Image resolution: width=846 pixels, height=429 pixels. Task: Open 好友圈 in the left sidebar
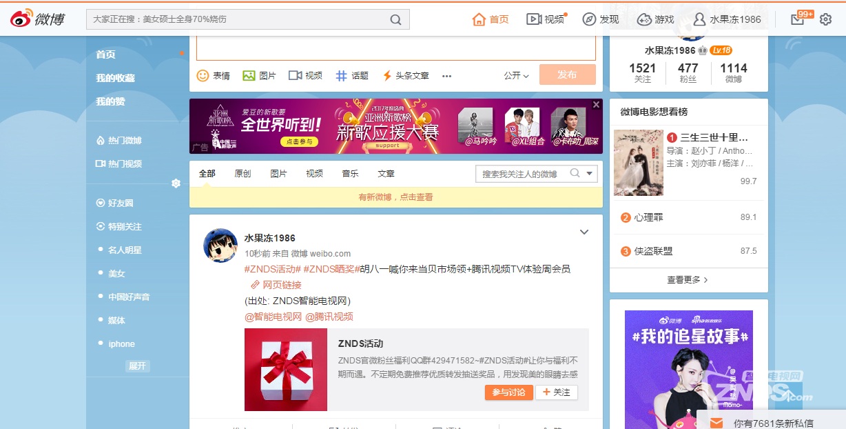point(115,203)
